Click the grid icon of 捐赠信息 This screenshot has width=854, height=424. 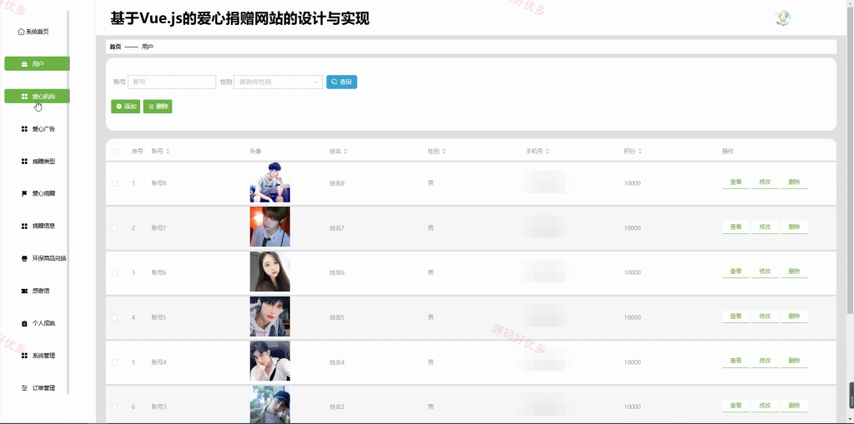24,226
